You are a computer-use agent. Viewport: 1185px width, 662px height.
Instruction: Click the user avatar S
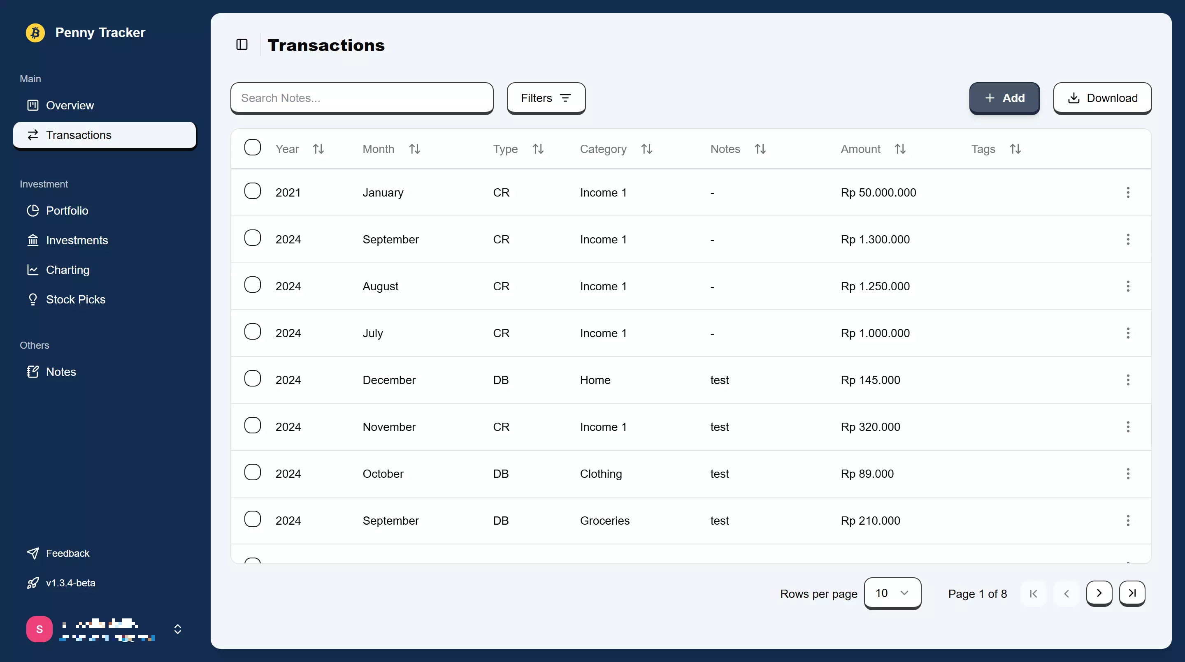click(39, 630)
